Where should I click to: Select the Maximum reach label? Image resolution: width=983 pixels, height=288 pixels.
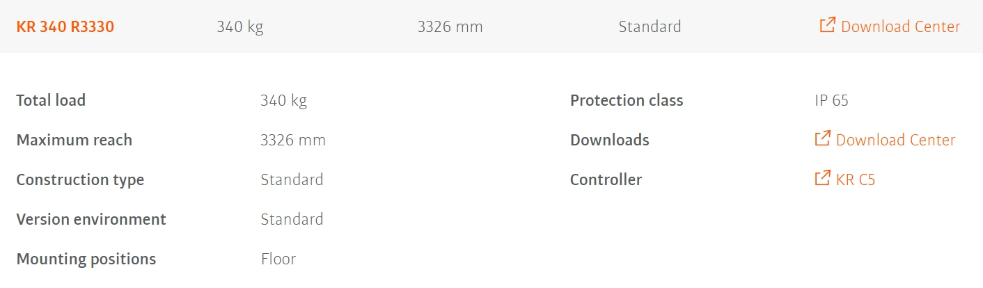pos(74,140)
